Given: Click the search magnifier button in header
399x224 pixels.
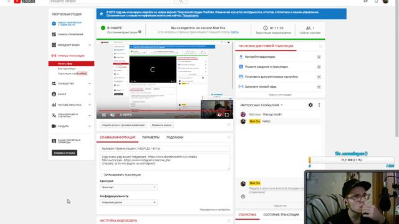Looking at the screenshot, I should pyautogui.click(x=181, y=1).
